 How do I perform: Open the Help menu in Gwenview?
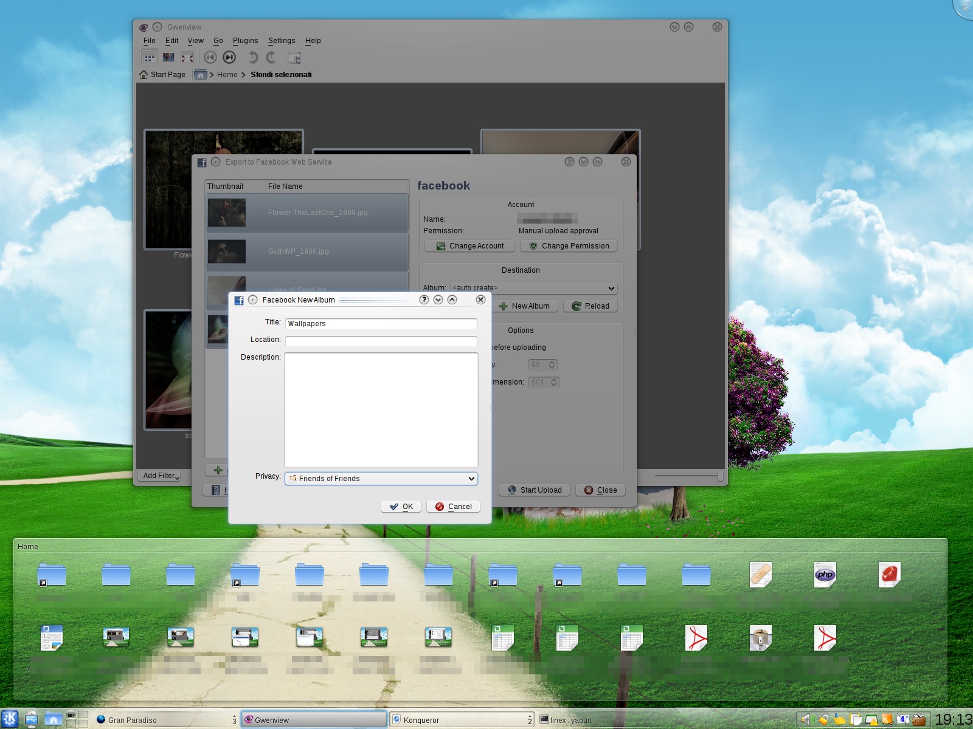coord(313,41)
